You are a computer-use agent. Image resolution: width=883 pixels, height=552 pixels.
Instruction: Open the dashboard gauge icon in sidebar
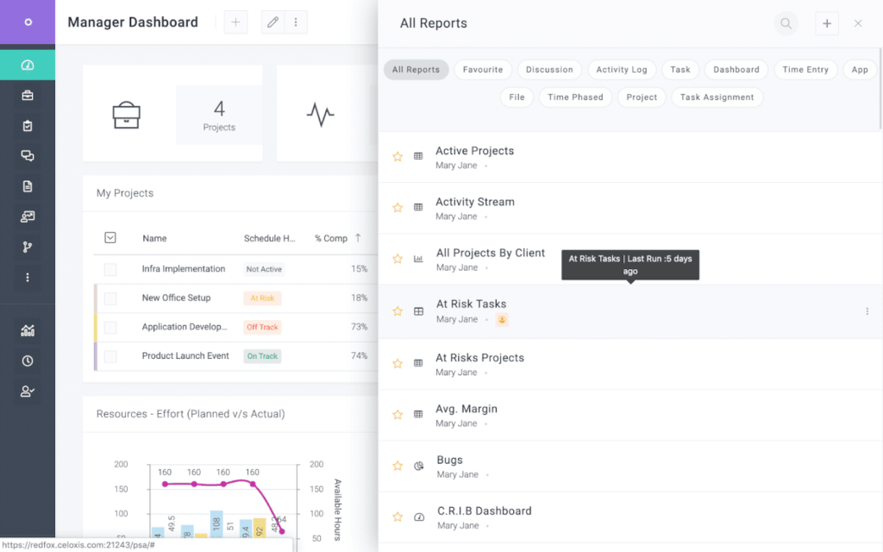(x=27, y=66)
